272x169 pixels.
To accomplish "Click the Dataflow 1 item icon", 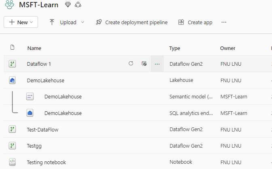I will tap(12, 64).
